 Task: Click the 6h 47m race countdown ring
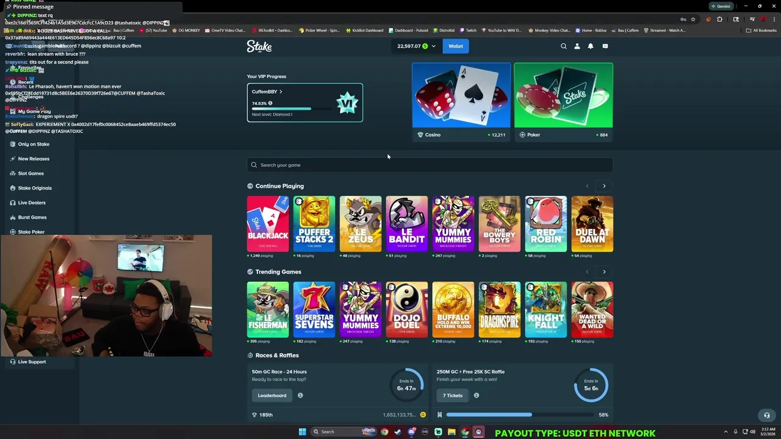[x=406, y=385]
